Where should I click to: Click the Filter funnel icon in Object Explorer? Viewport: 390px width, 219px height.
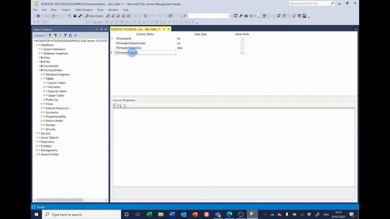click(65, 35)
